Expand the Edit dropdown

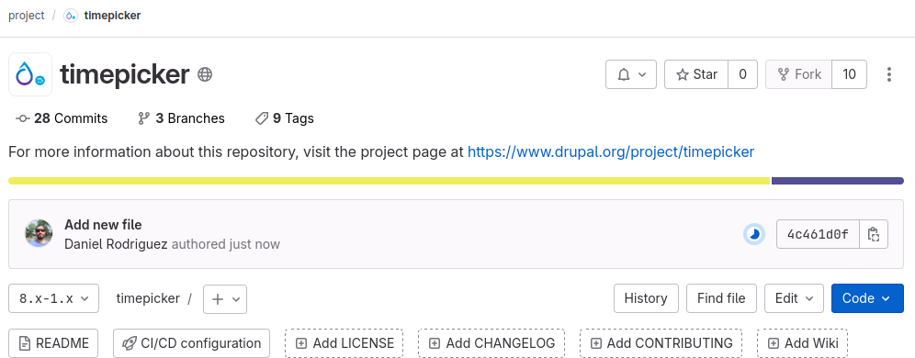(795, 298)
